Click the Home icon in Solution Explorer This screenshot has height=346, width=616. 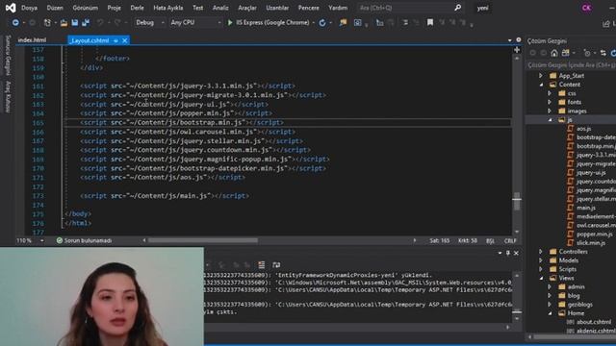554,53
